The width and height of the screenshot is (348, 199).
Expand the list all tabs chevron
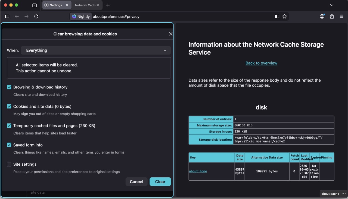point(332,5)
